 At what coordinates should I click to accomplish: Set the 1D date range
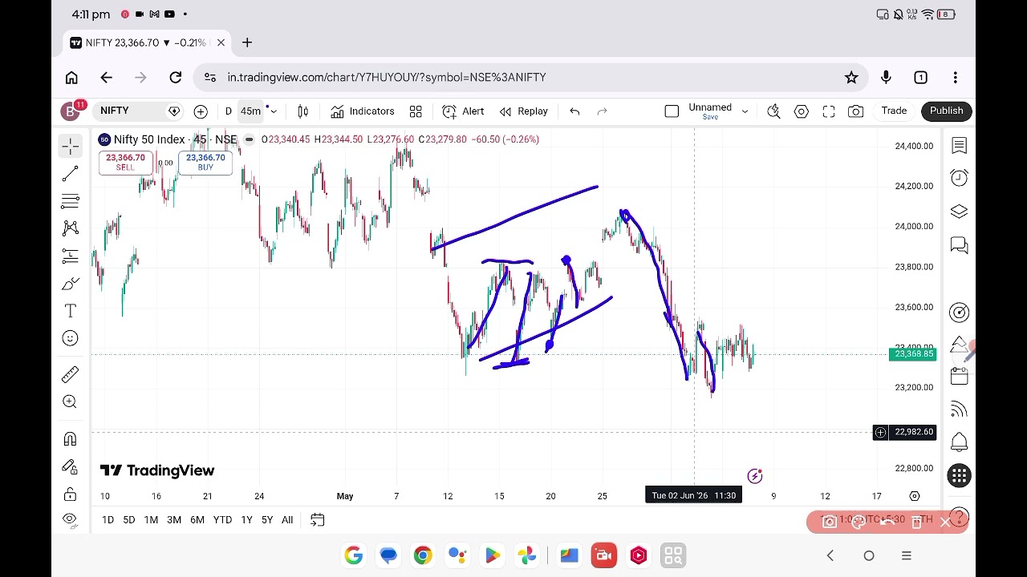[x=108, y=520]
